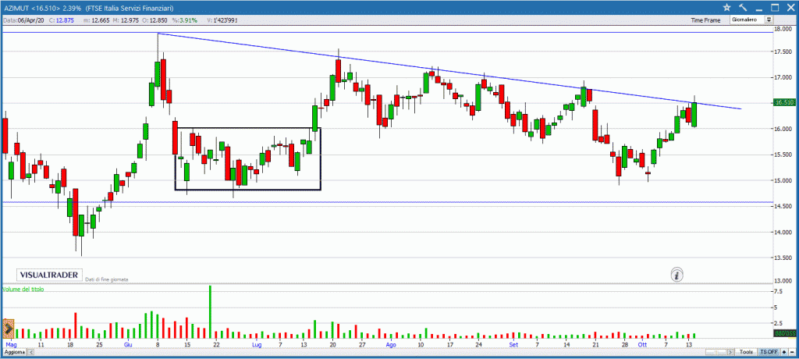Open the hammer settings tool icon
This screenshot has width=799, height=359.
(743, 7)
